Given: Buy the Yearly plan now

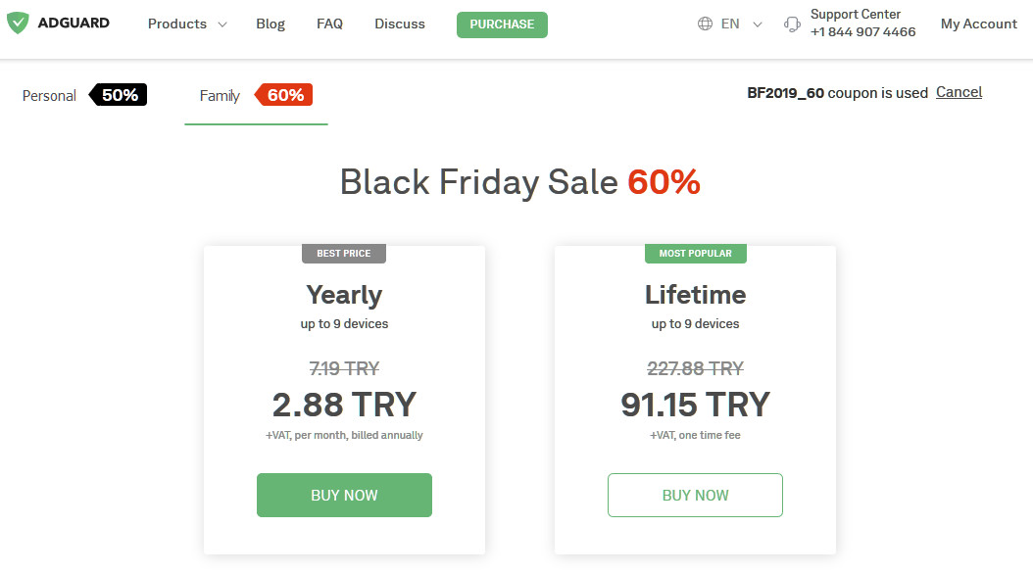Looking at the screenshot, I should pyautogui.click(x=344, y=495).
